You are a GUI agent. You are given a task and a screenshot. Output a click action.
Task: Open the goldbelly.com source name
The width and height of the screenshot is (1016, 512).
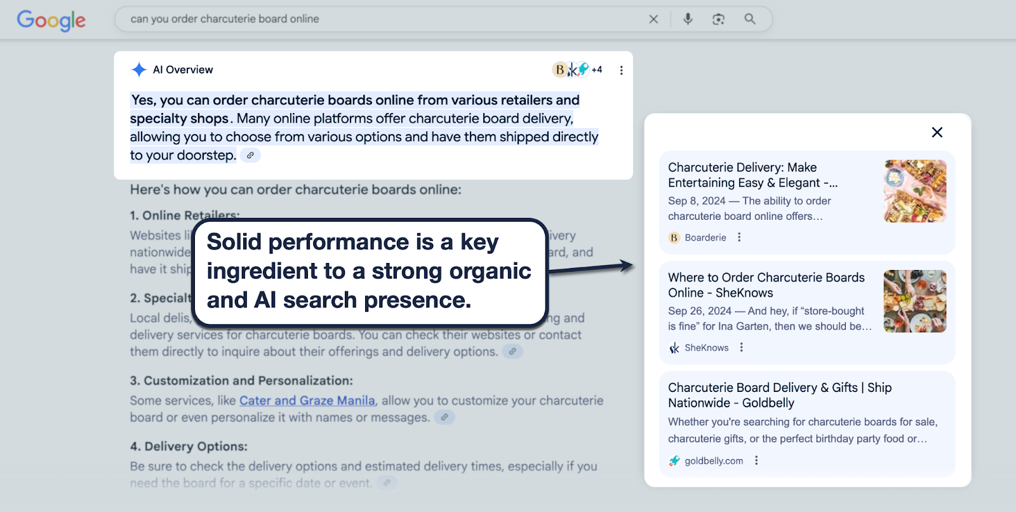coord(714,461)
